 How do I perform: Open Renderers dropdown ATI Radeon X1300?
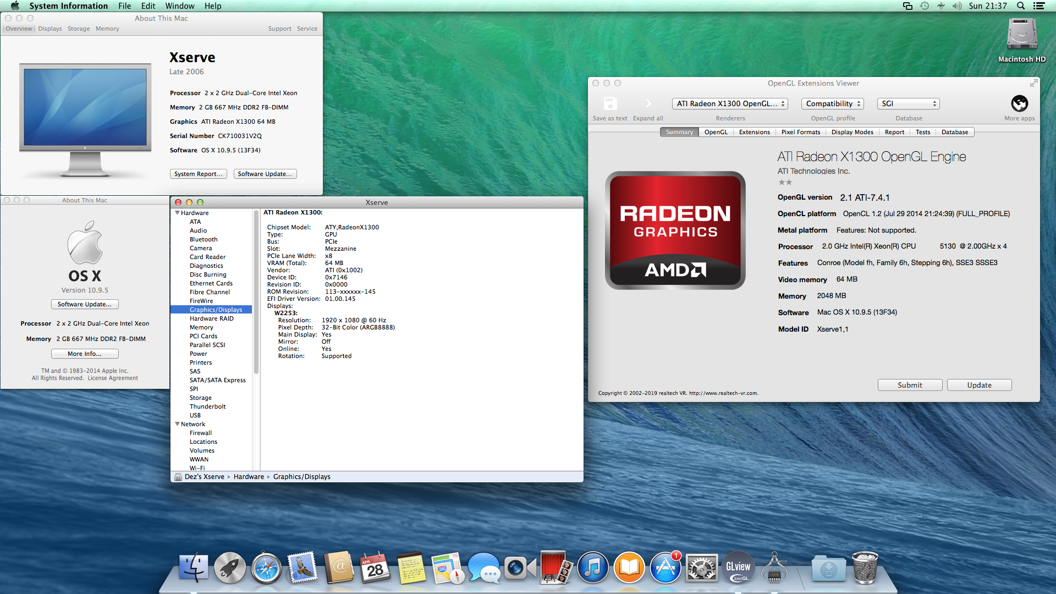(730, 103)
